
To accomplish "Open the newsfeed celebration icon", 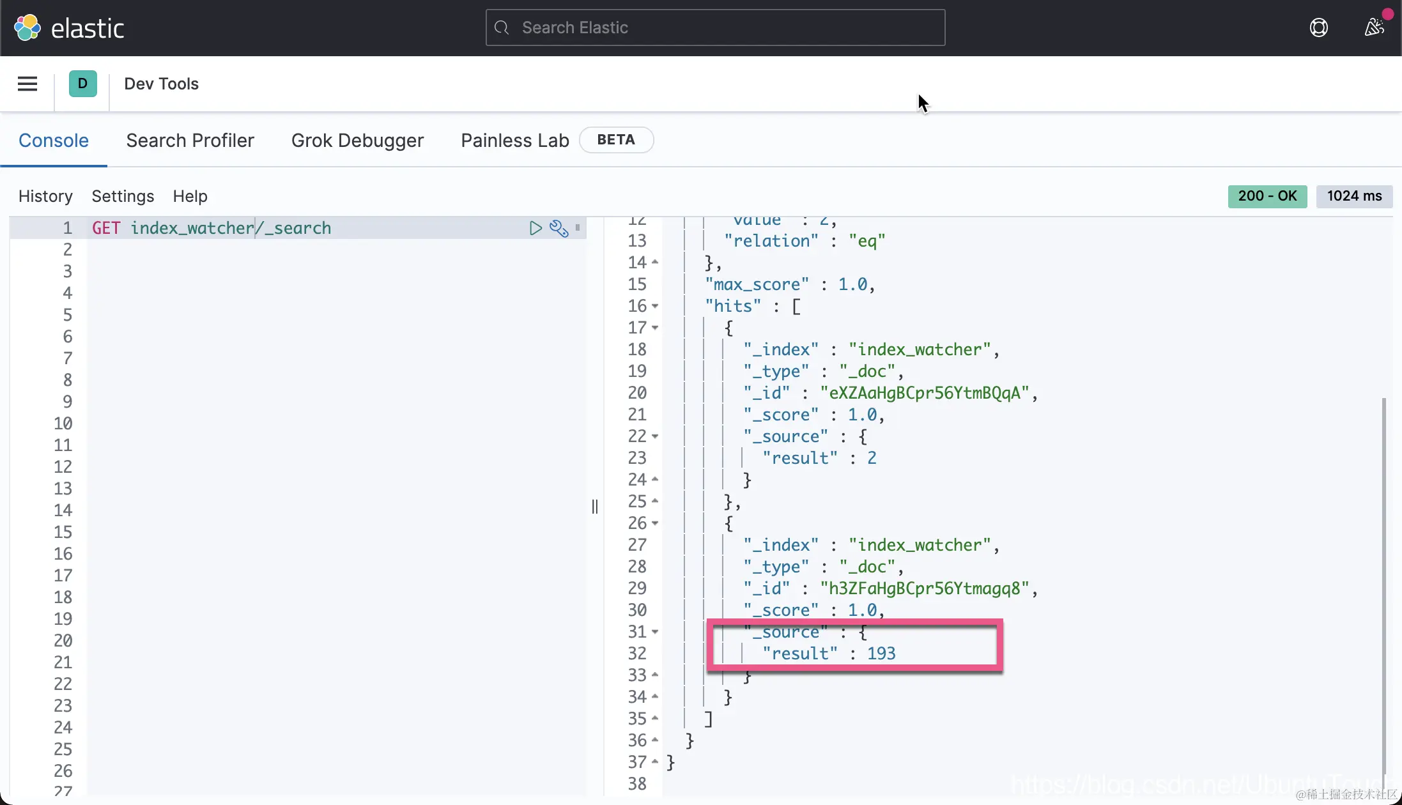I will tap(1374, 27).
